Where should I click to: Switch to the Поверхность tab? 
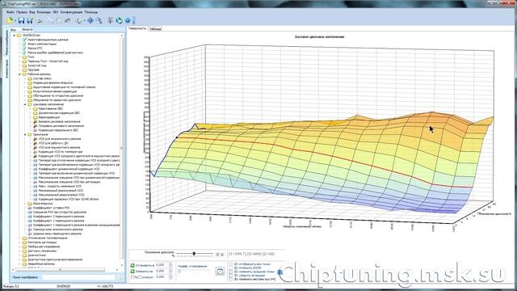(137, 29)
